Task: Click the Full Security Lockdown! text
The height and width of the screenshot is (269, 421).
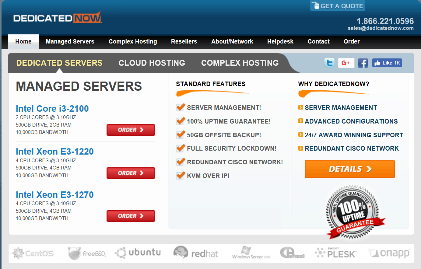Action: (x=232, y=148)
